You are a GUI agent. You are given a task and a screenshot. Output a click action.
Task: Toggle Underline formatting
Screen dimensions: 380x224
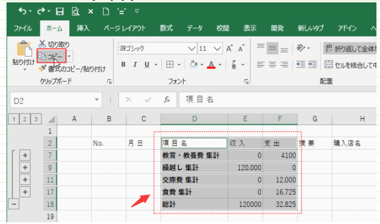pyautogui.click(x=147, y=64)
